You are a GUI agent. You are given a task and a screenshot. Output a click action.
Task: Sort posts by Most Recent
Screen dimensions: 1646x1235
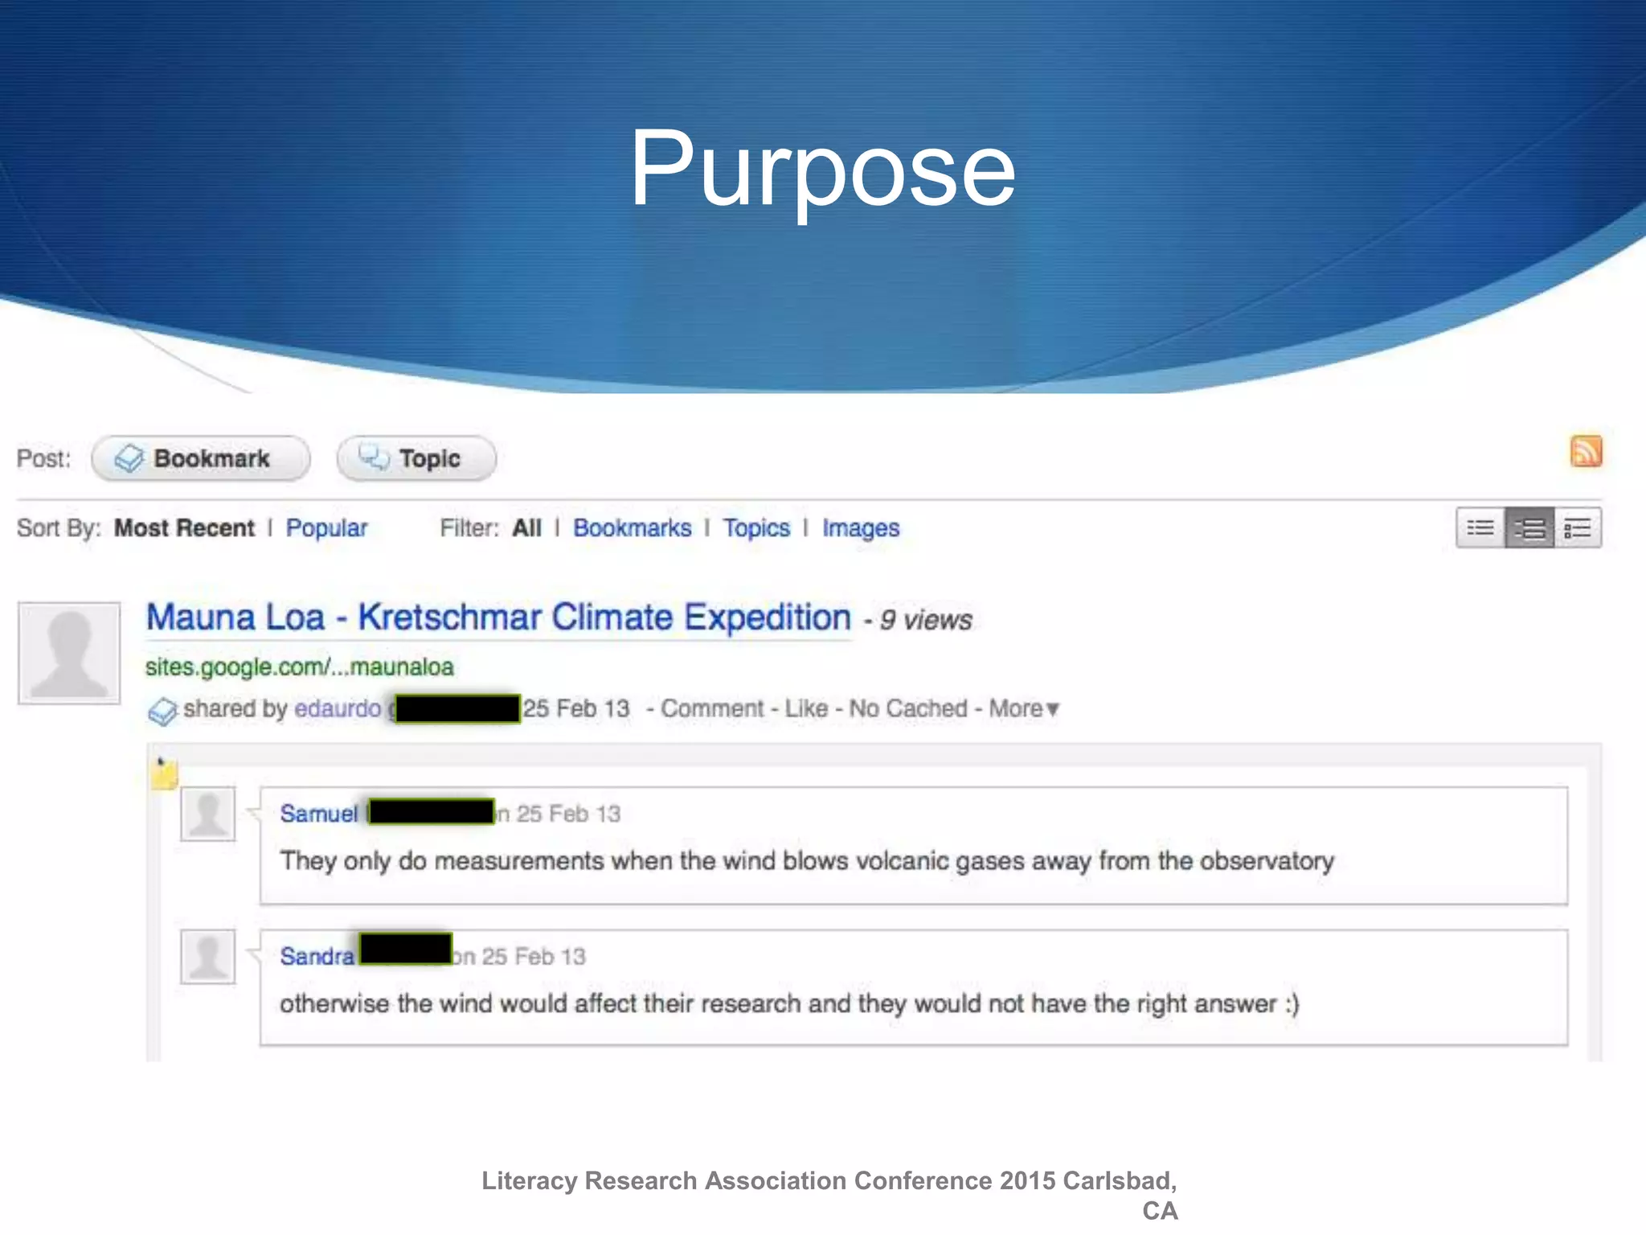click(184, 528)
